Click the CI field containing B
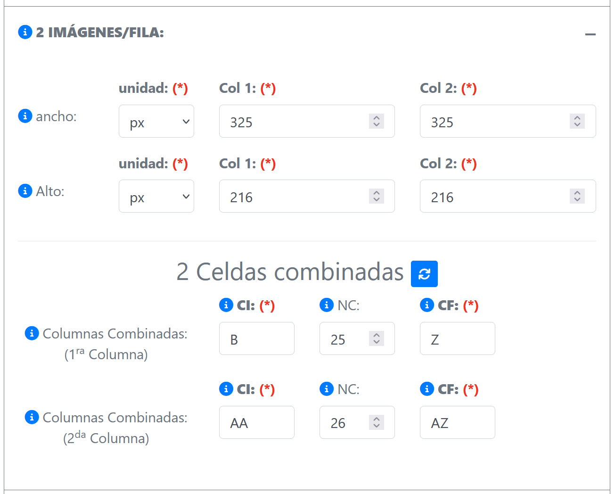 coord(256,339)
